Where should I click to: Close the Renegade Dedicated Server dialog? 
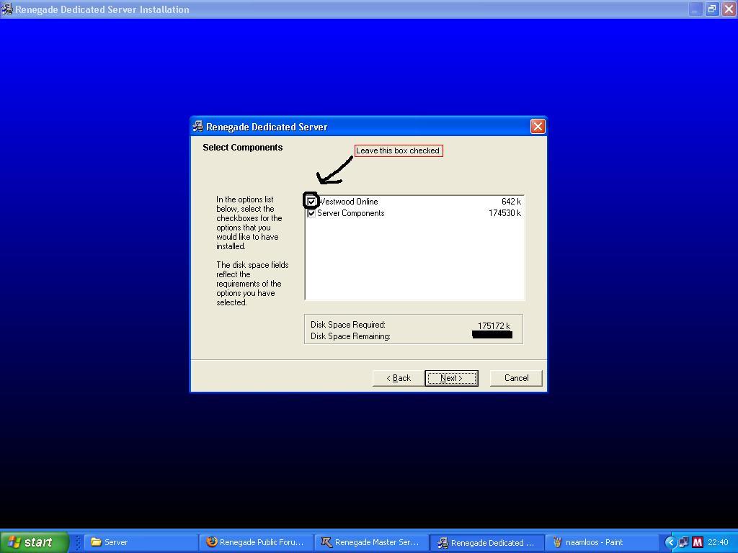pos(538,127)
